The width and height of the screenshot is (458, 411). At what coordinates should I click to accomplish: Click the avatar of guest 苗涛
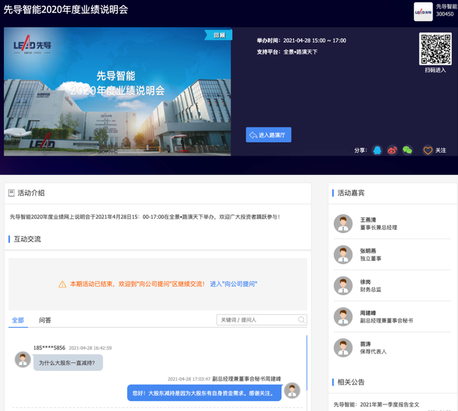(x=343, y=348)
